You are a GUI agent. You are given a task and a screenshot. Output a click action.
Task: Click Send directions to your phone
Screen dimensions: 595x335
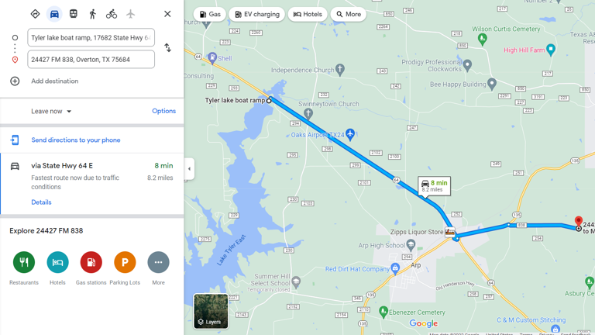point(76,140)
